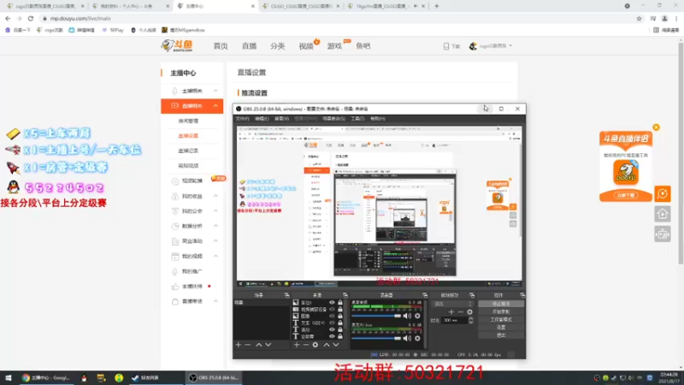The image size is (684, 385).
Task: Open source properties gear in sources panel
Action: 315,345
